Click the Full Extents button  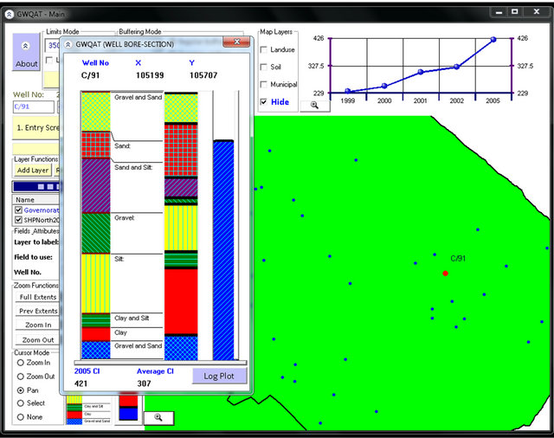[38, 297]
